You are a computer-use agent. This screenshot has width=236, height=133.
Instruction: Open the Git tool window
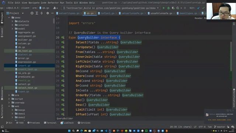point(9,123)
